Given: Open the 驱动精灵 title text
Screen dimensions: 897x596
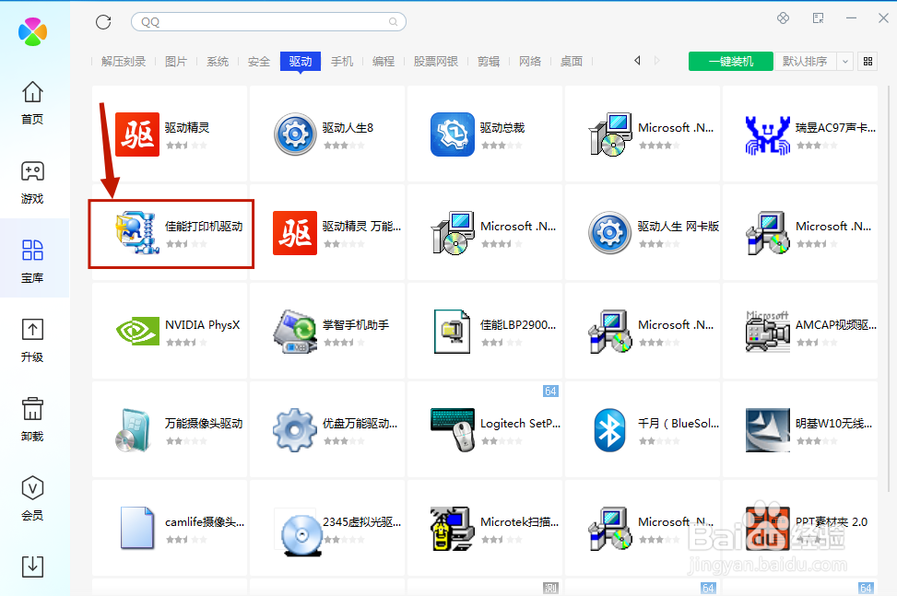Looking at the screenshot, I should (x=187, y=127).
